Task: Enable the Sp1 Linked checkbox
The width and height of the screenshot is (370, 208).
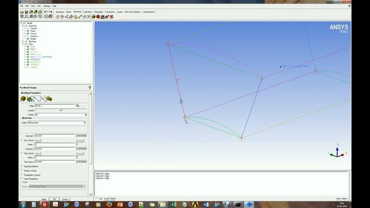Action: [22, 140]
